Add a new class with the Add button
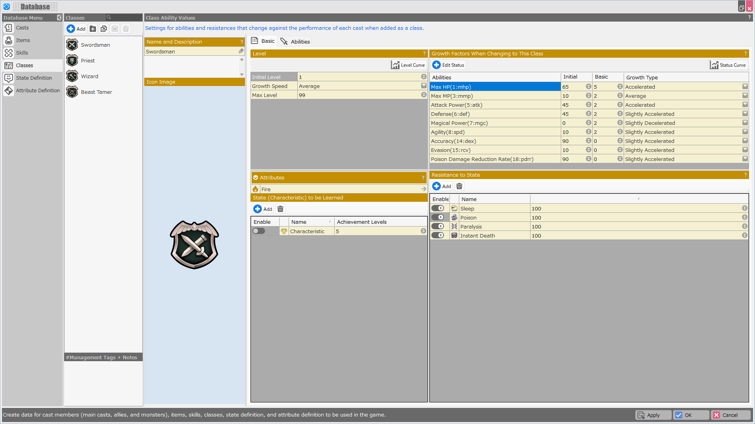 76,29
